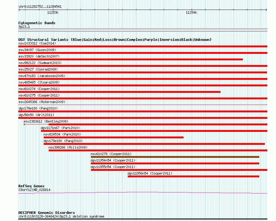The height and width of the screenshot is (221, 276).
Task: Select variant esv2383612 (Bentley2008) label
Action: coord(46,121)
